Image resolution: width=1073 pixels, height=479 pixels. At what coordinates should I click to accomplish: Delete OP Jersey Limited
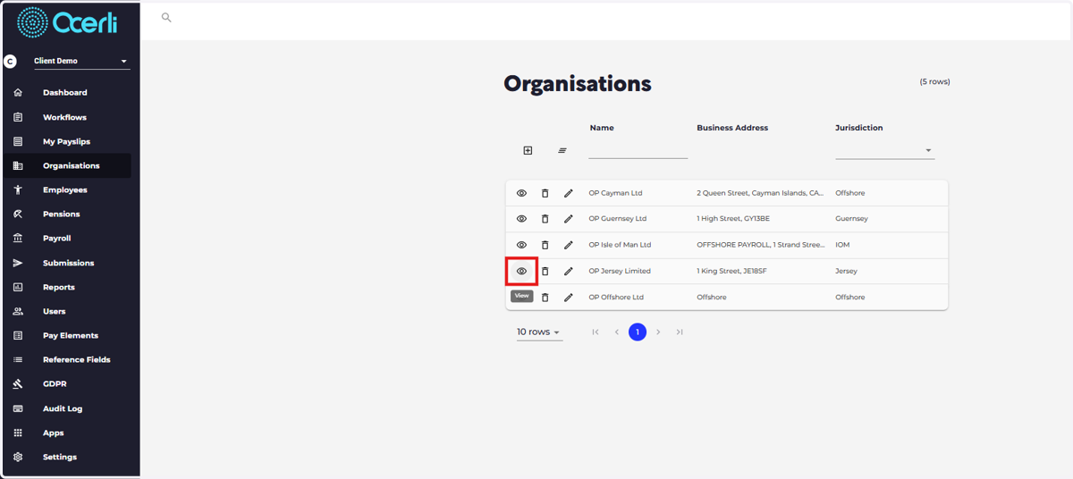[545, 271]
